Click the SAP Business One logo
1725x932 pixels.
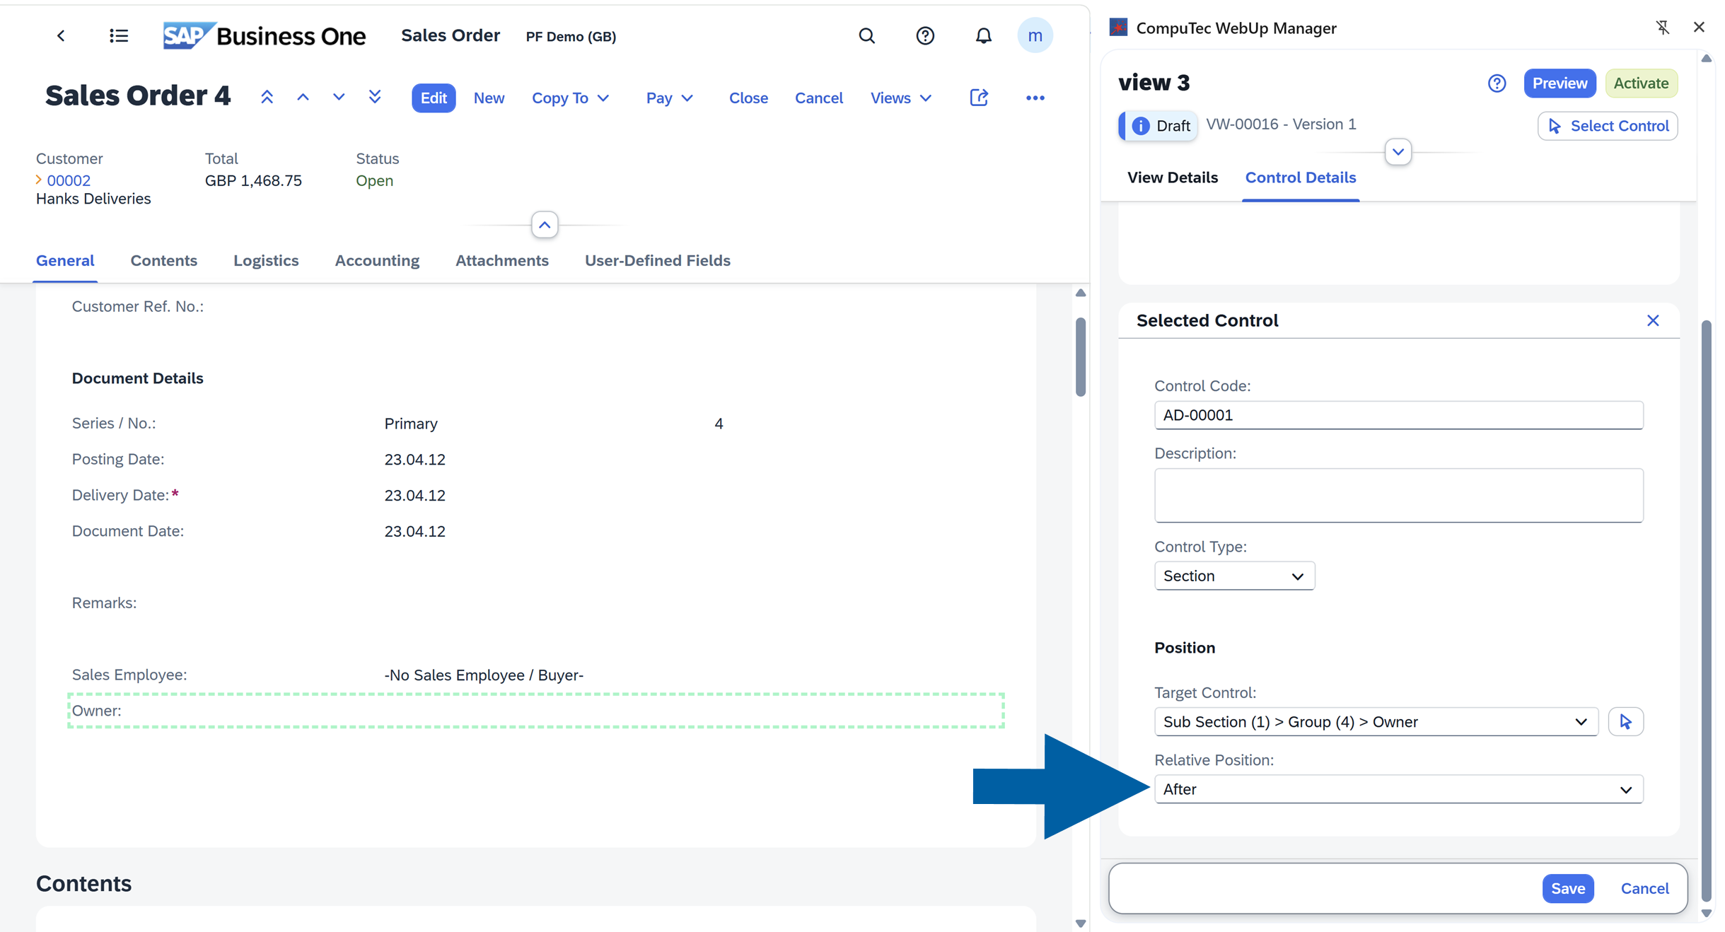click(264, 36)
